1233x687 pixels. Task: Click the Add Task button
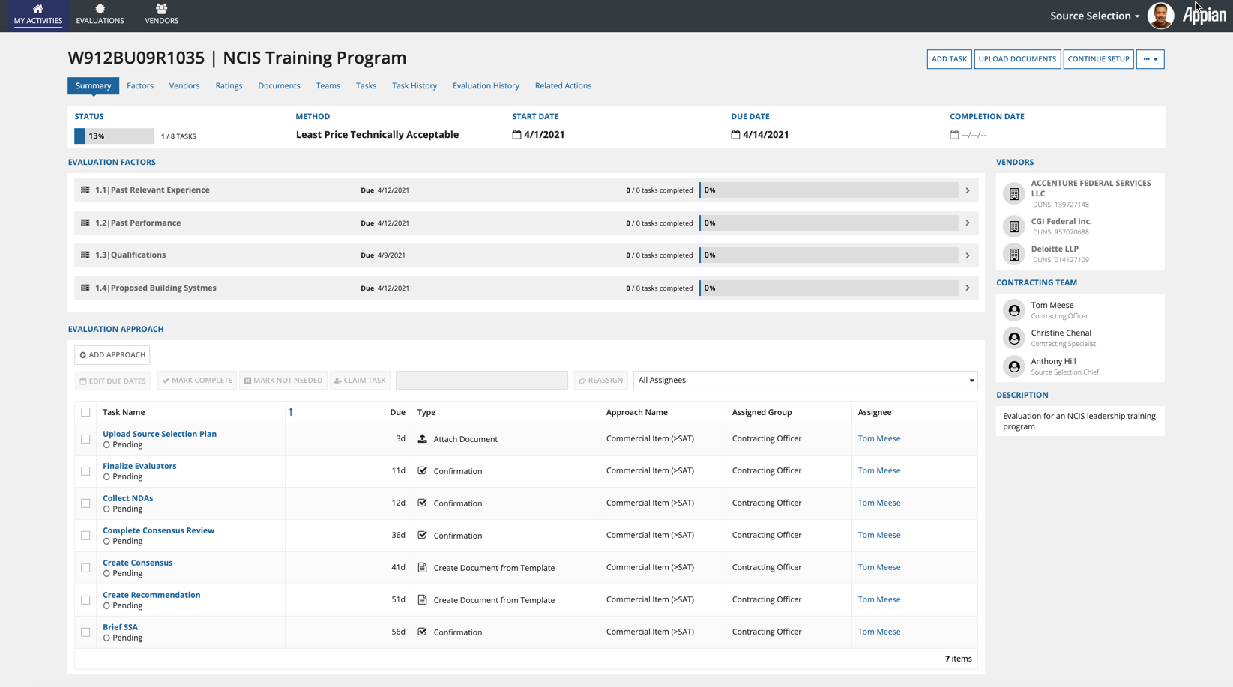point(949,59)
